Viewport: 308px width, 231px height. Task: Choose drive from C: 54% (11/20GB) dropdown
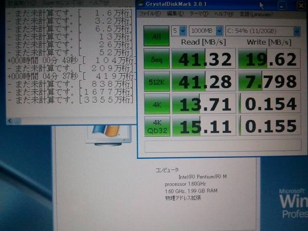point(263,31)
